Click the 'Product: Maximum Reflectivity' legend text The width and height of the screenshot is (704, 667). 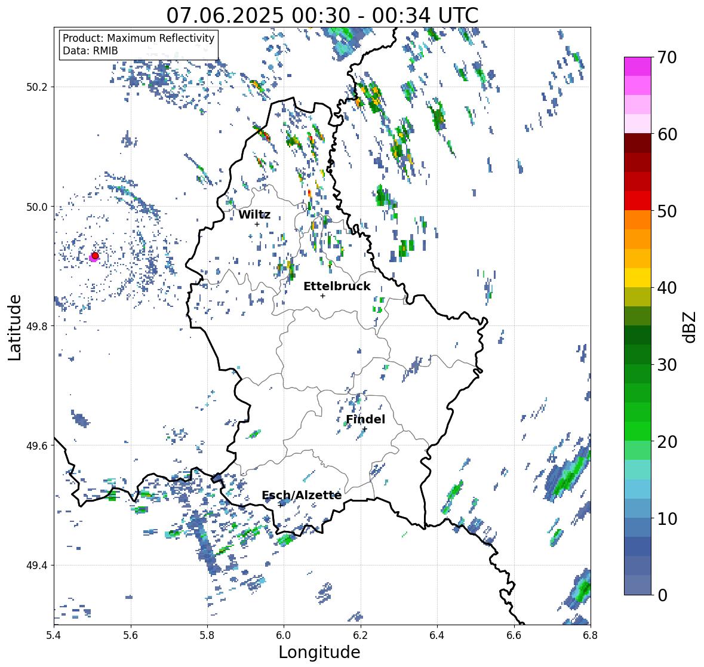click(x=139, y=38)
